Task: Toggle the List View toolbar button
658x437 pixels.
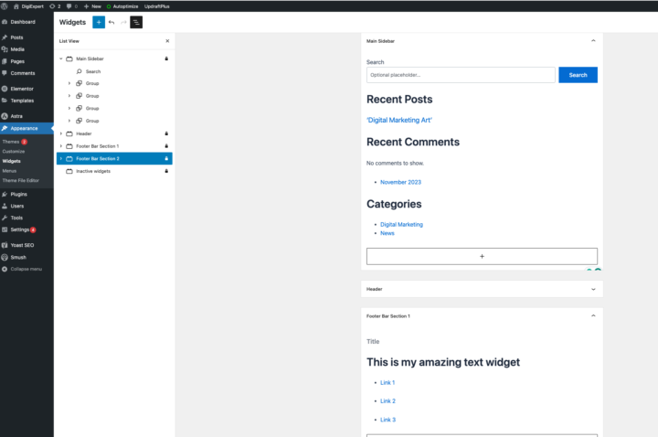Action: pyautogui.click(x=136, y=21)
